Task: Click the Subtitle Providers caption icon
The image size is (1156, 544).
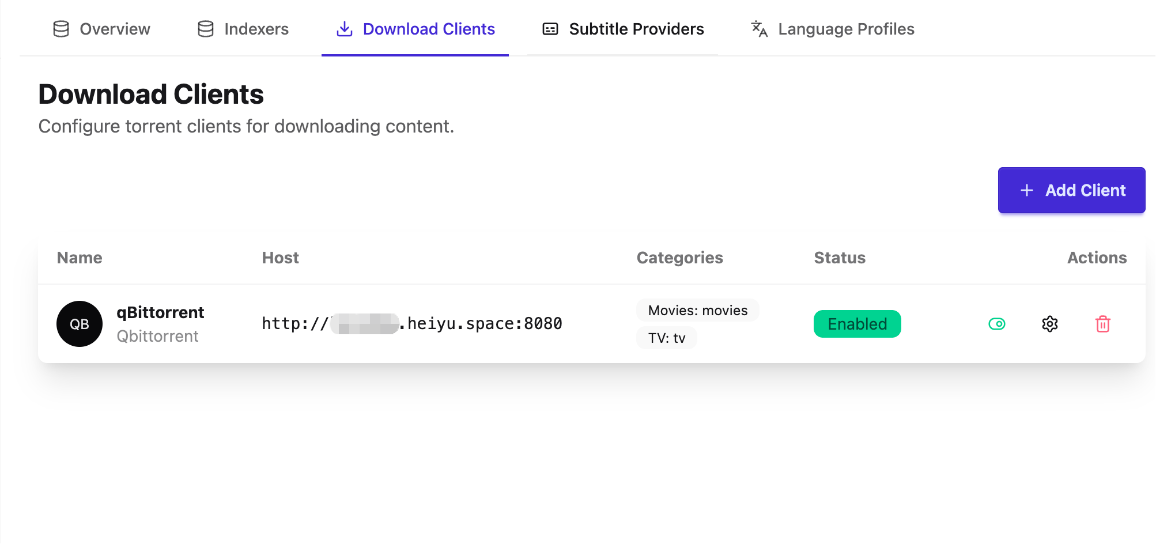Action: point(550,29)
